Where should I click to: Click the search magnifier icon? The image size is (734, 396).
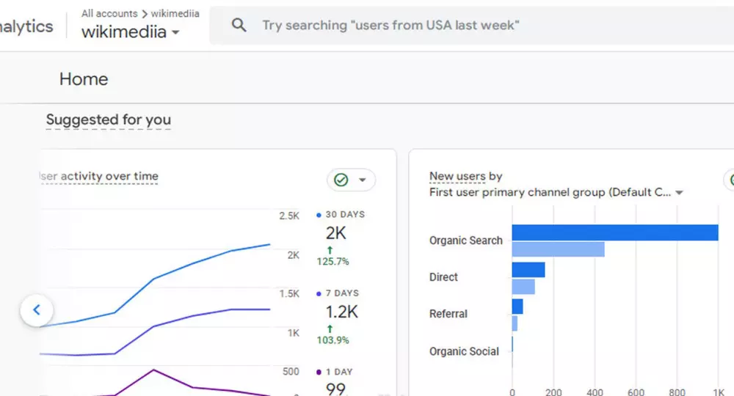pos(239,26)
